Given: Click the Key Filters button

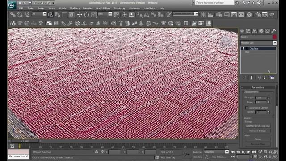Looking at the screenshot, I should pos(219,157).
